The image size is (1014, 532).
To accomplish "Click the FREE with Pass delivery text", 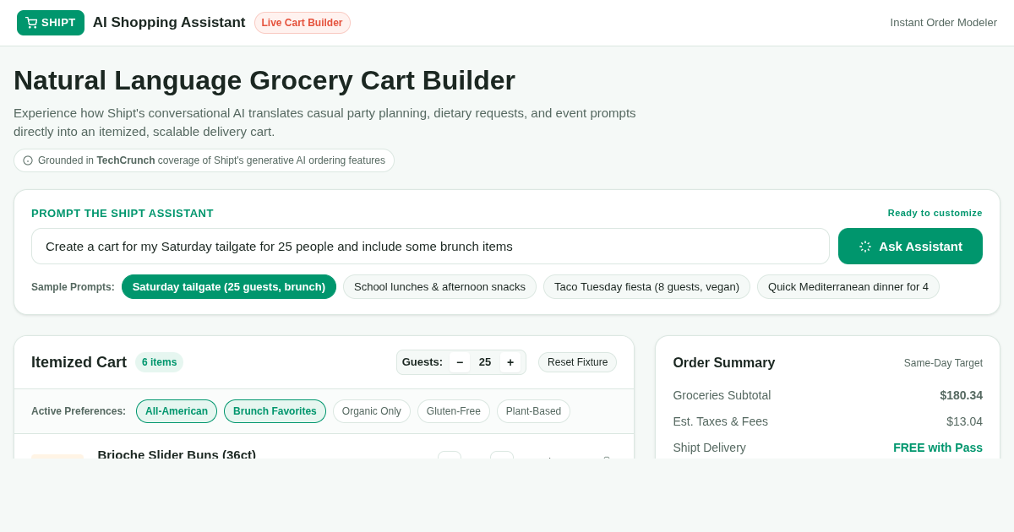I will tap(938, 448).
